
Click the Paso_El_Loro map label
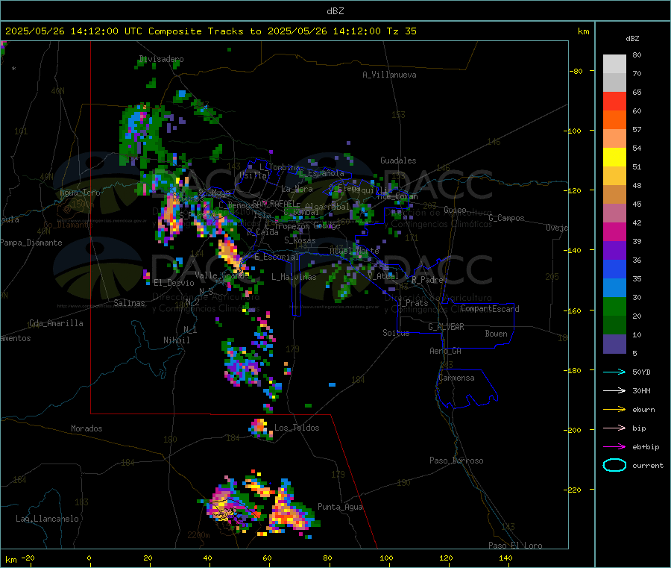[x=515, y=546]
